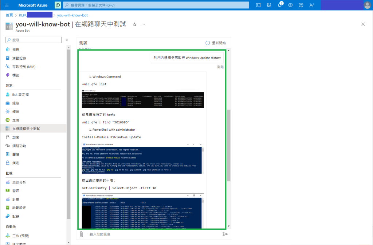The height and width of the screenshot is (245, 373).
Task: Select 頻道 in the sidebar
Action: [x=16, y=111]
